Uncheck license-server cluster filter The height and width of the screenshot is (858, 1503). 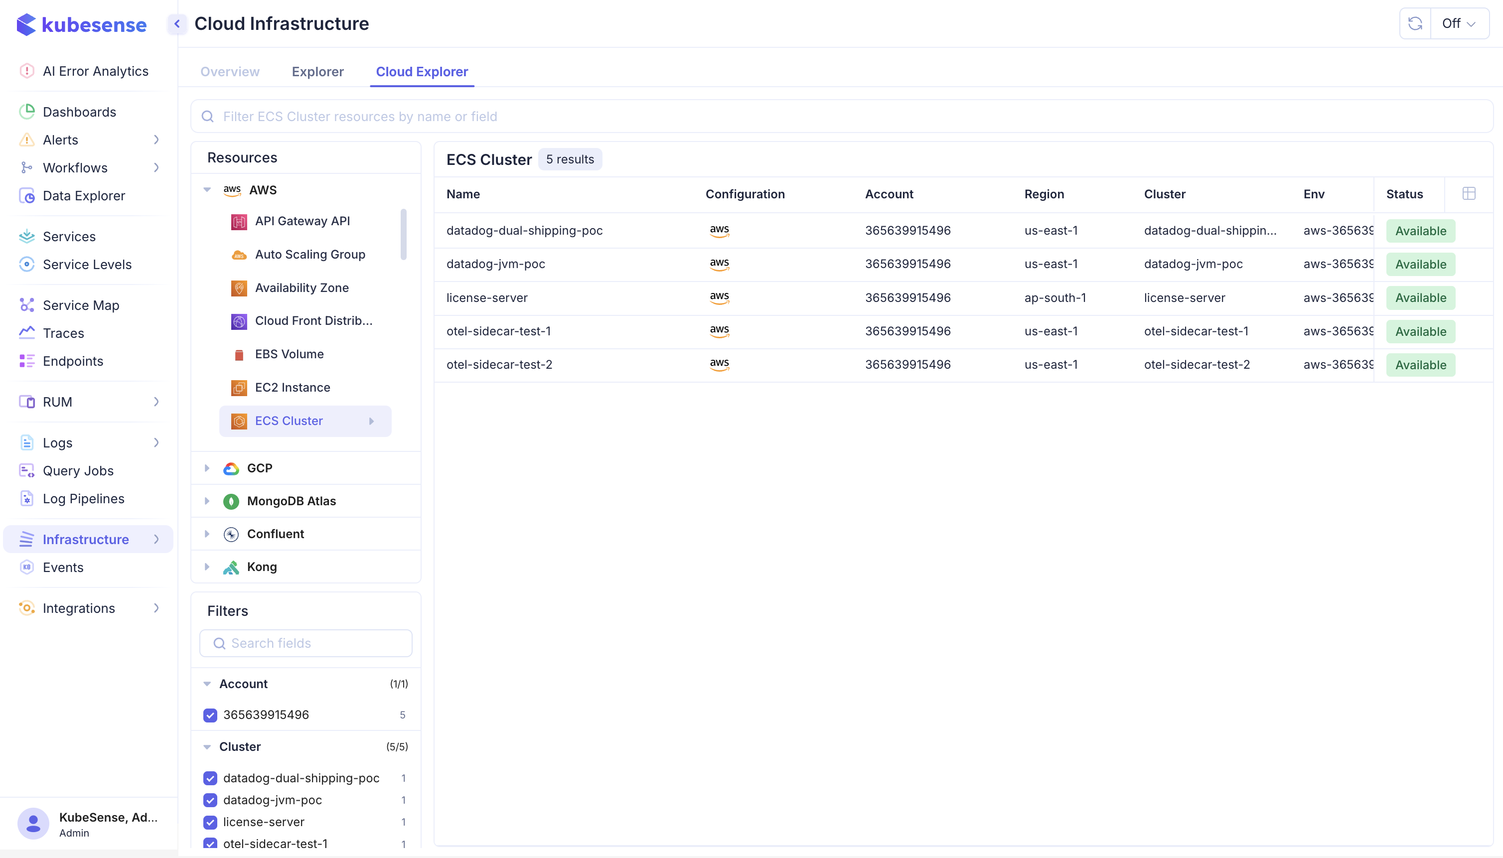pos(210,822)
